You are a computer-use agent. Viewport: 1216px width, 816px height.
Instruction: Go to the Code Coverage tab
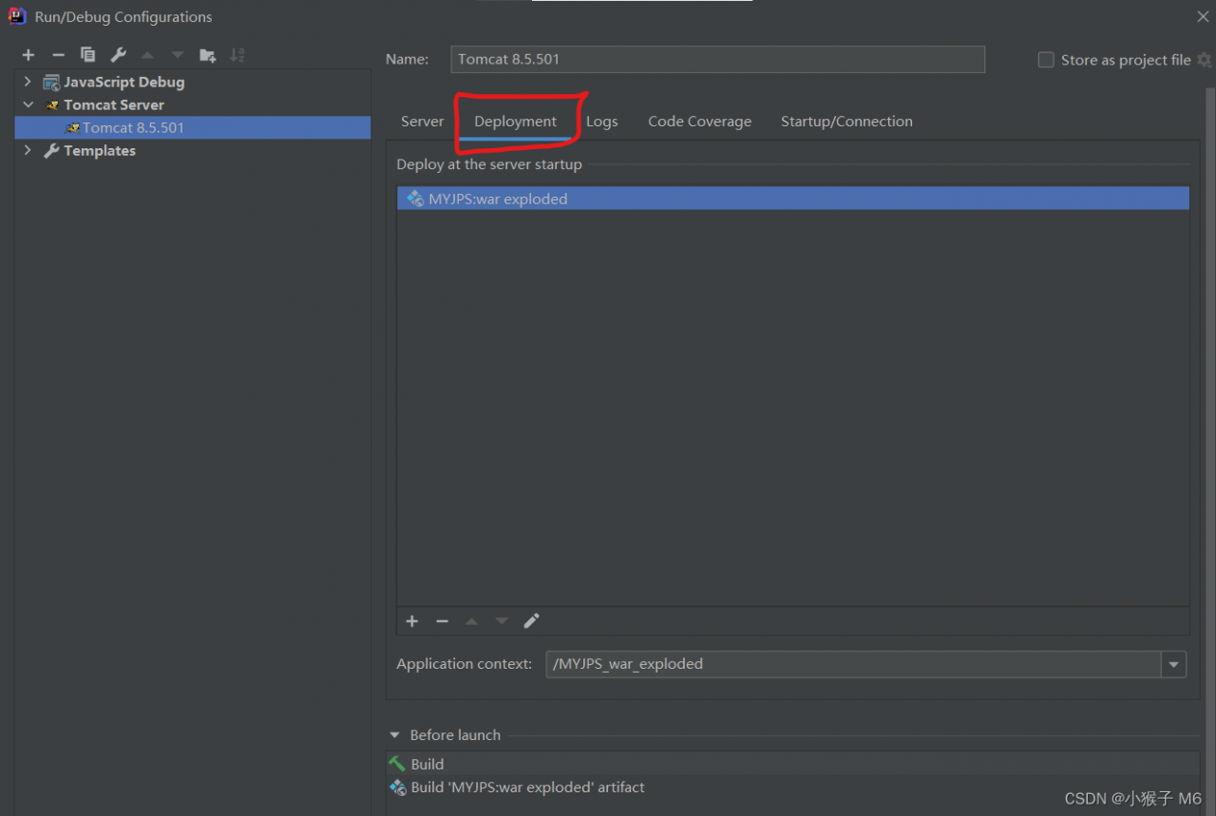tap(699, 122)
